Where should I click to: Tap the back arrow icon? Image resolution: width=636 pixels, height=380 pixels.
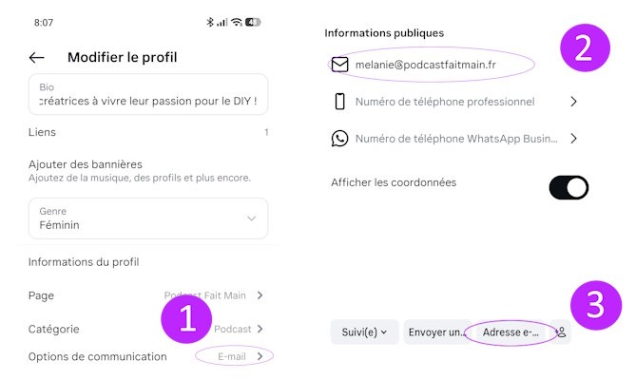37,57
